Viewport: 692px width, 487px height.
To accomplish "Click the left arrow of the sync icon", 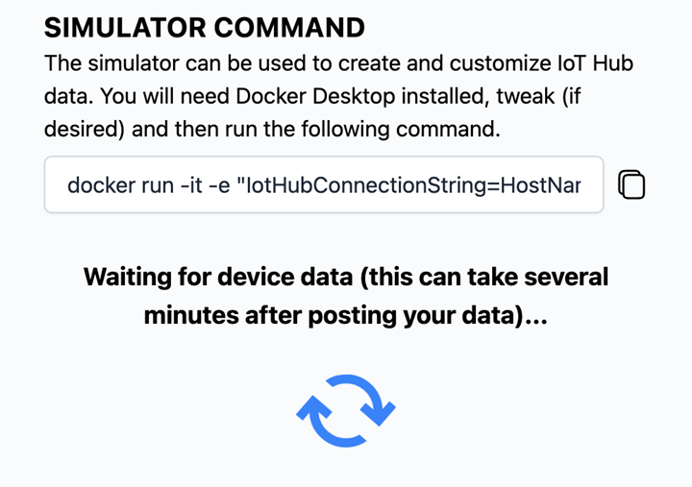I will tap(325, 423).
